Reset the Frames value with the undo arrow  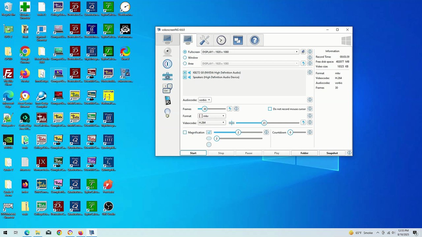click(230, 109)
